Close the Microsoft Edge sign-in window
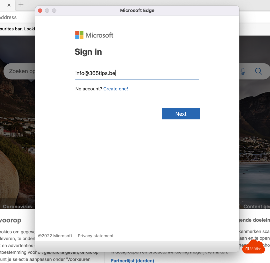The width and height of the screenshot is (270, 263). tap(40, 11)
